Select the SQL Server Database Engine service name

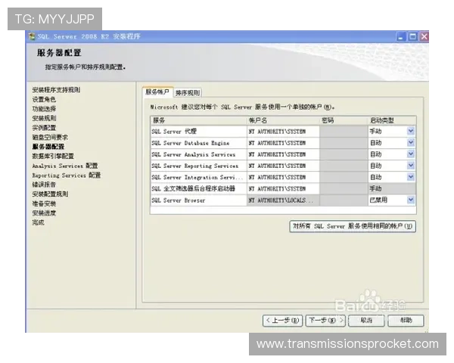click(190, 143)
